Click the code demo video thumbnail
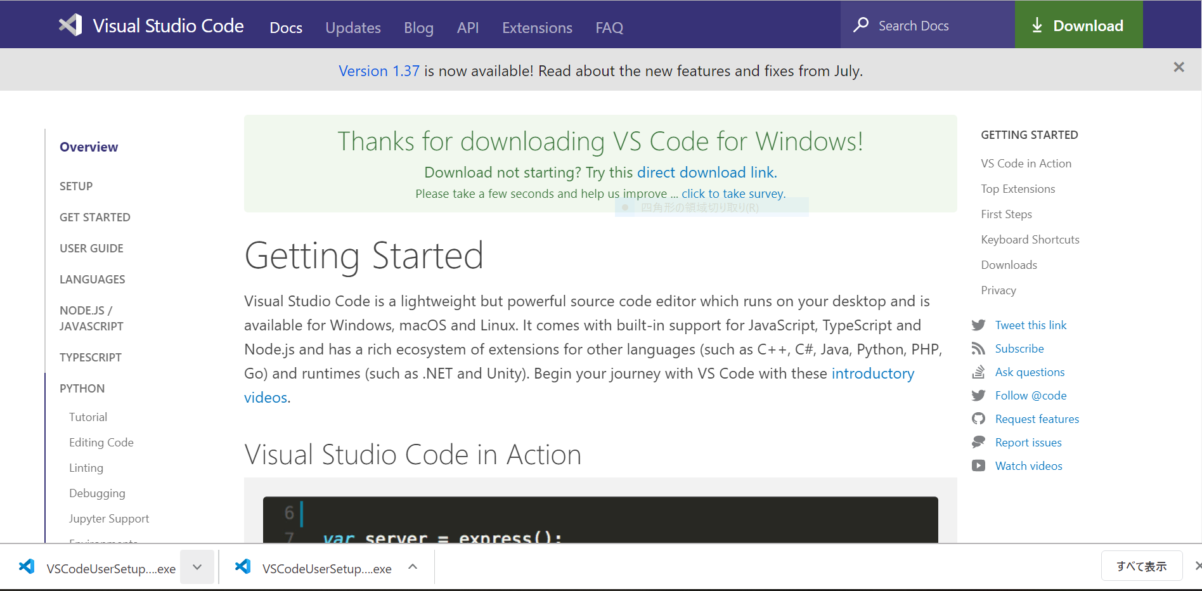The image size is (1202, 591). (600, 519)
